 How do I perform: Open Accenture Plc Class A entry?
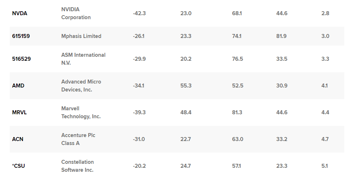[x=78, y=139]
